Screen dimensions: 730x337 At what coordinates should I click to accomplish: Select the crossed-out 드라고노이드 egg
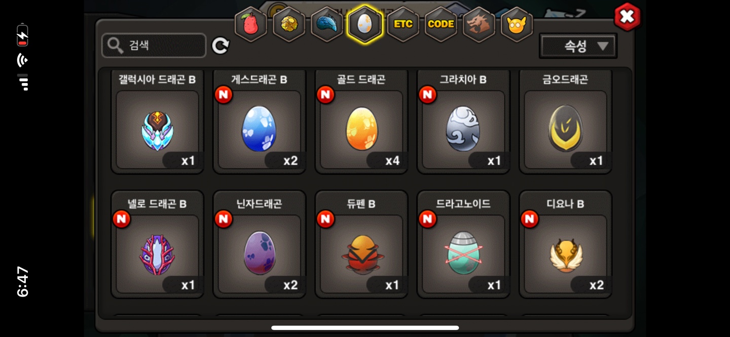click(463, 244)
